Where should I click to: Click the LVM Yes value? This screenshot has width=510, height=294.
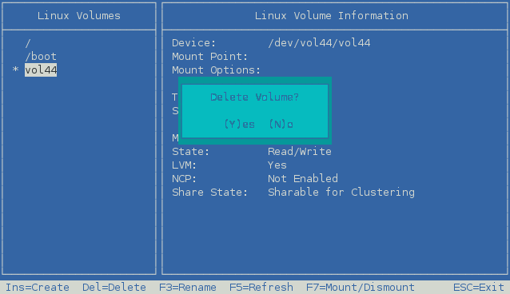coord(277,165)
